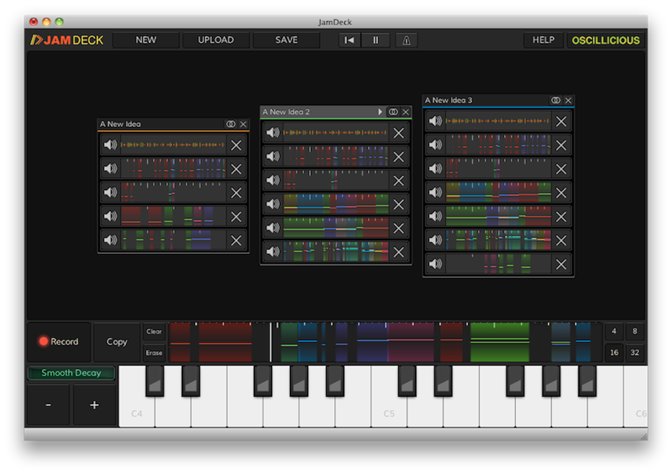
Task: Open the Smooth Decay instrument selector
Action: (x=71, y=373)
